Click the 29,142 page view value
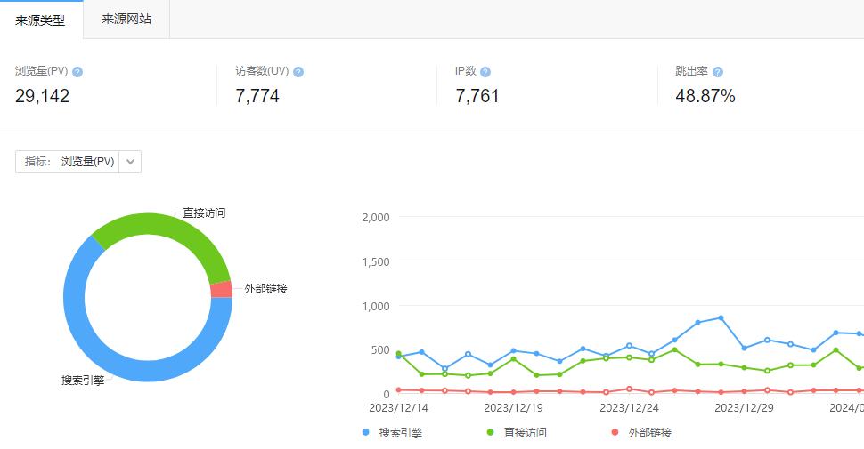The image size is (864, 449). click(x=43, y=96)
